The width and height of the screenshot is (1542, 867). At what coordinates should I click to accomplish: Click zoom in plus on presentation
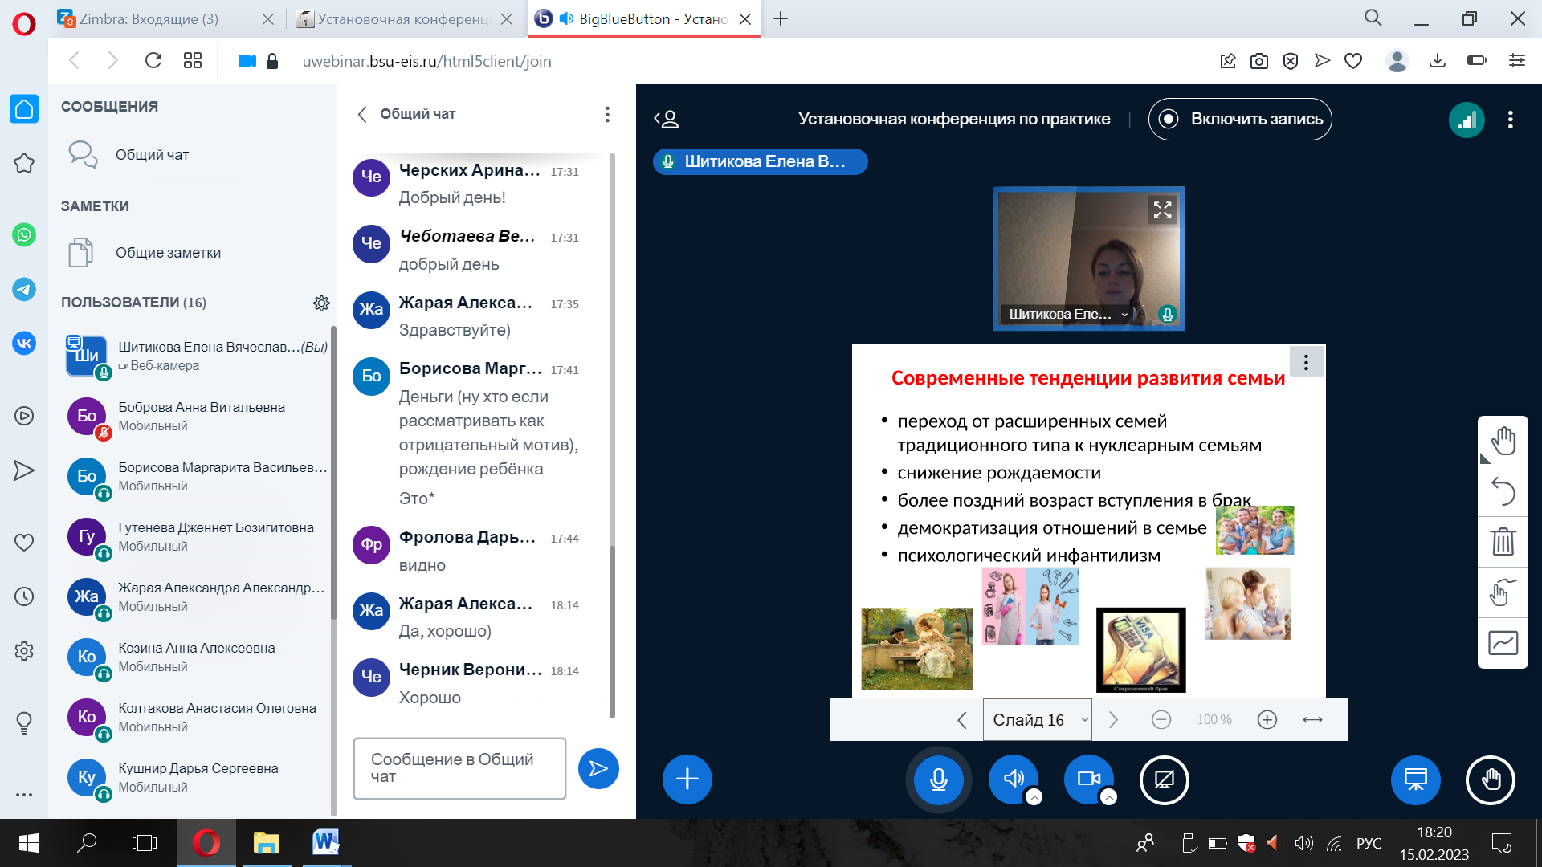(1267, 720)
